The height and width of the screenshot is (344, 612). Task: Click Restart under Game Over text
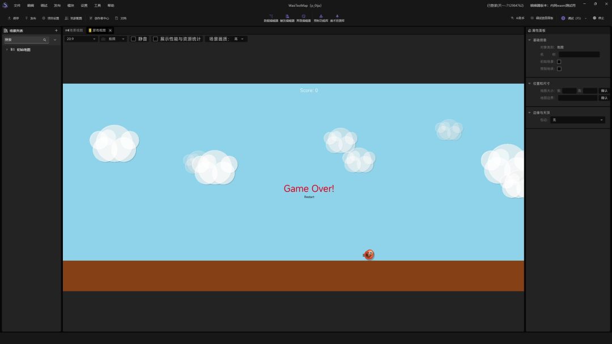coord(309,197)
